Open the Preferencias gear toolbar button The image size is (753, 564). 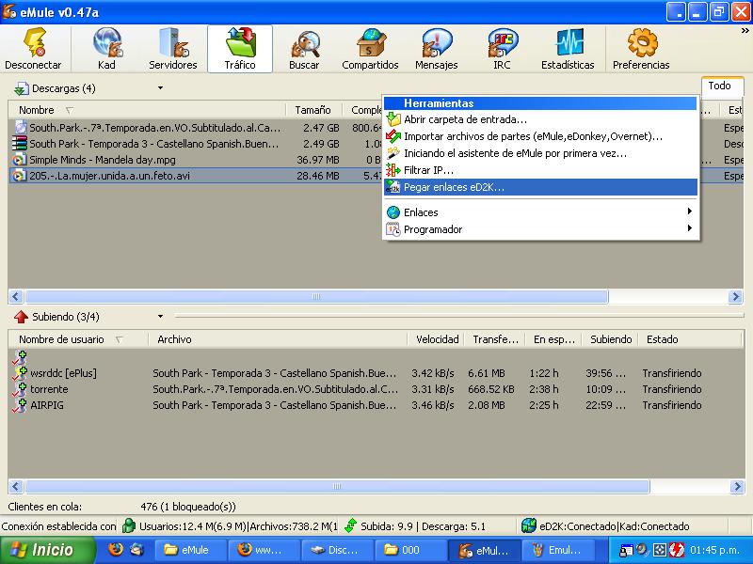point(641,49)
